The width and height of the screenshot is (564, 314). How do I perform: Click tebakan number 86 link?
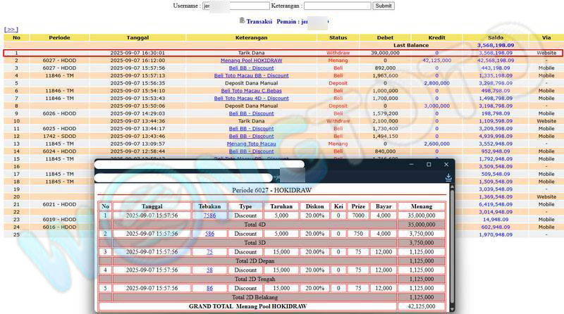click(x=209, y=289)
